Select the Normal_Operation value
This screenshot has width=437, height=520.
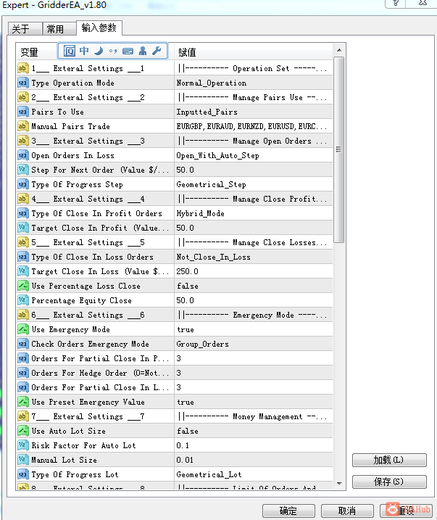point(212,83)
